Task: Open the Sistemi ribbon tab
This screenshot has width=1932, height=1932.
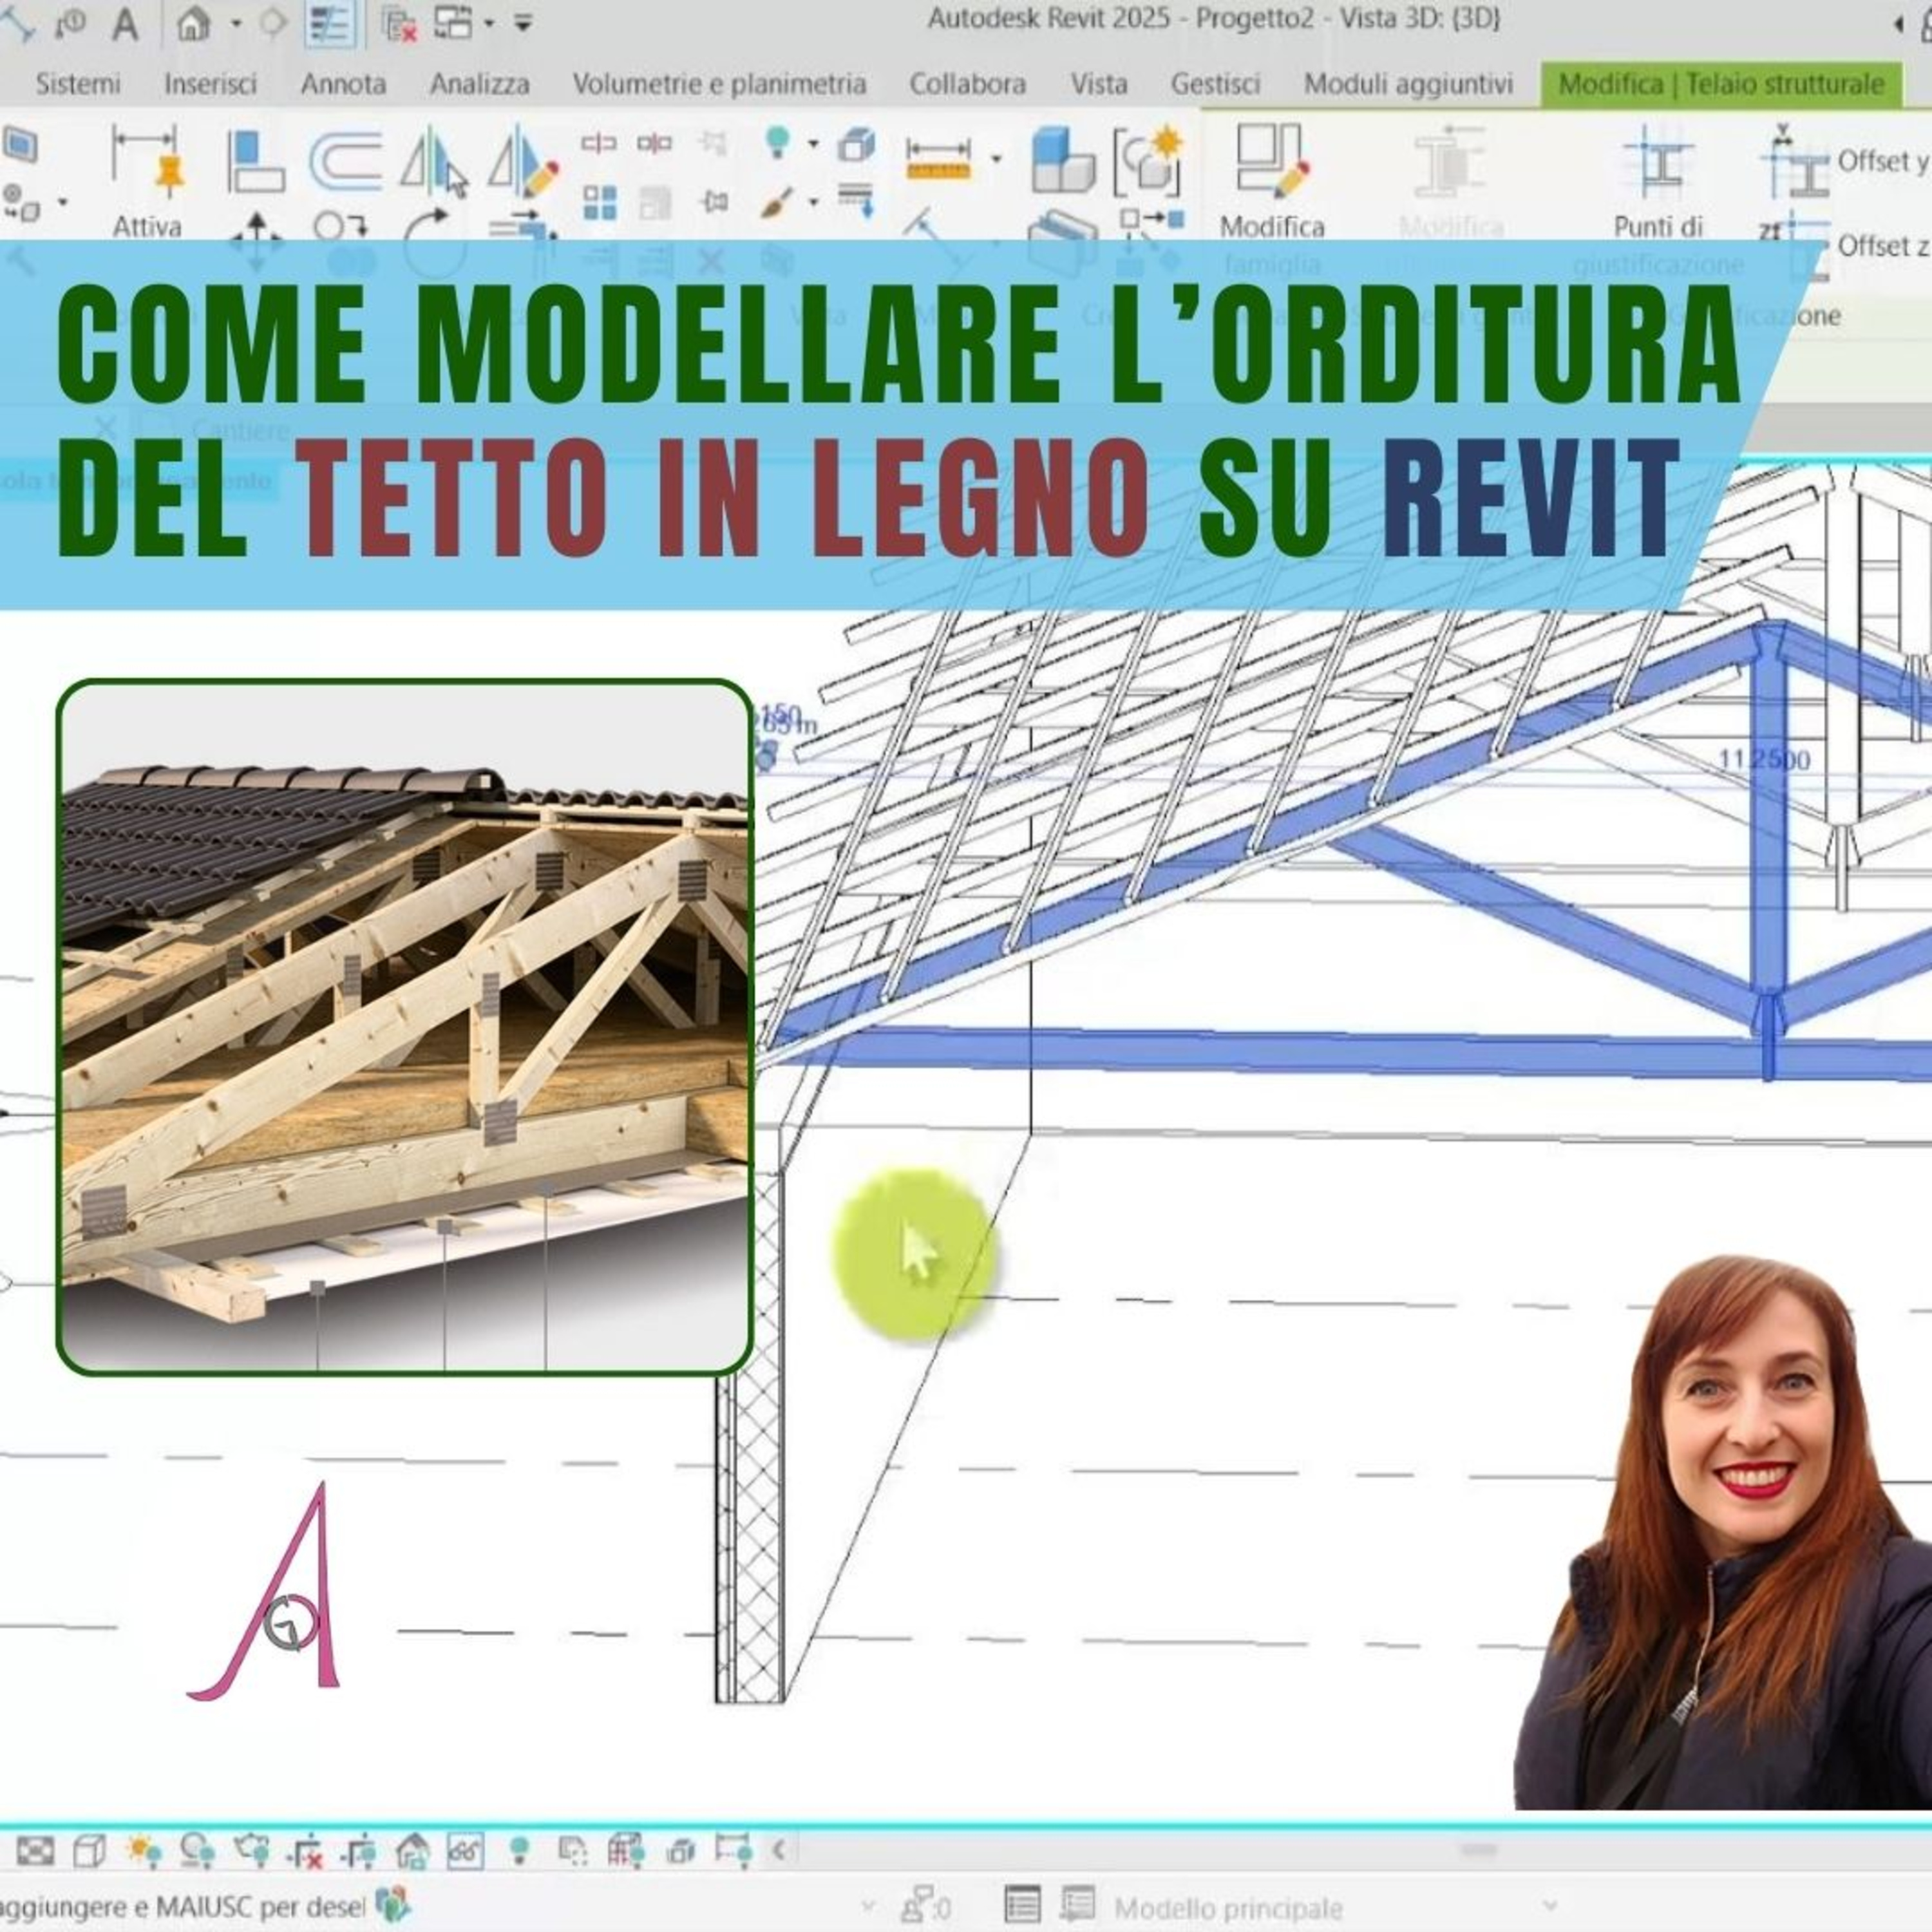Action: (78, 84)
